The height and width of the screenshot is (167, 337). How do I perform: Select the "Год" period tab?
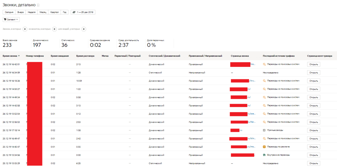pos(65,12)
